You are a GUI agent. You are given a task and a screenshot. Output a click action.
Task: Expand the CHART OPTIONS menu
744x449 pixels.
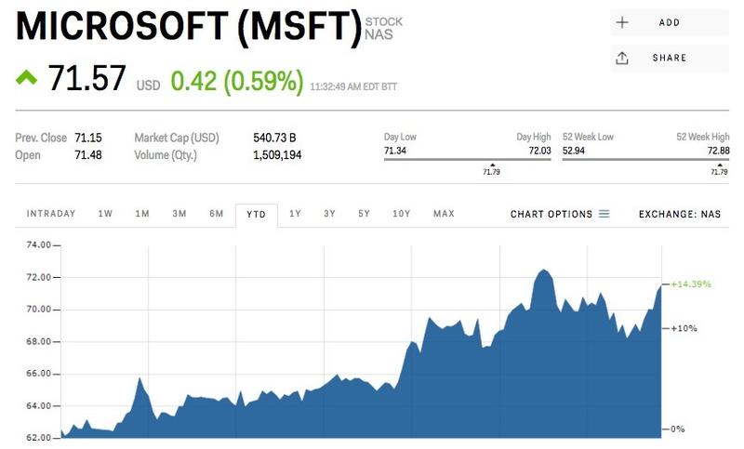(x=551, y=214)
